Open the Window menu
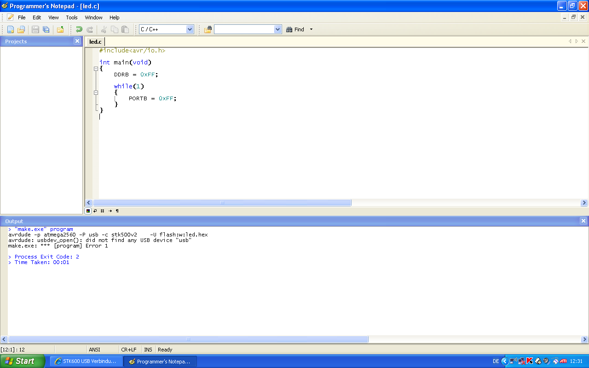Viewport: 589px width, 368px height. click(93, 17)
